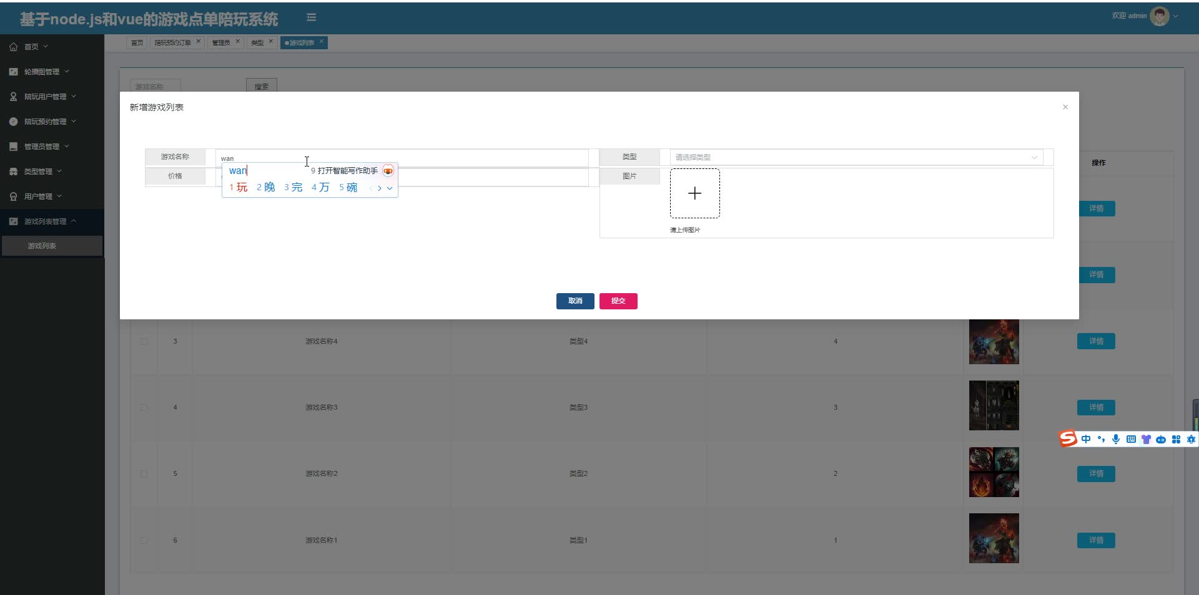Switch to the 首页 tab

click(x=137, y=42)
